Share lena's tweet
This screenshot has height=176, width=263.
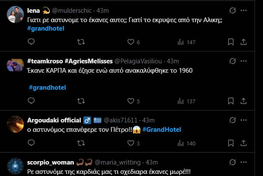pyautogui.click(x=243, y=42)
